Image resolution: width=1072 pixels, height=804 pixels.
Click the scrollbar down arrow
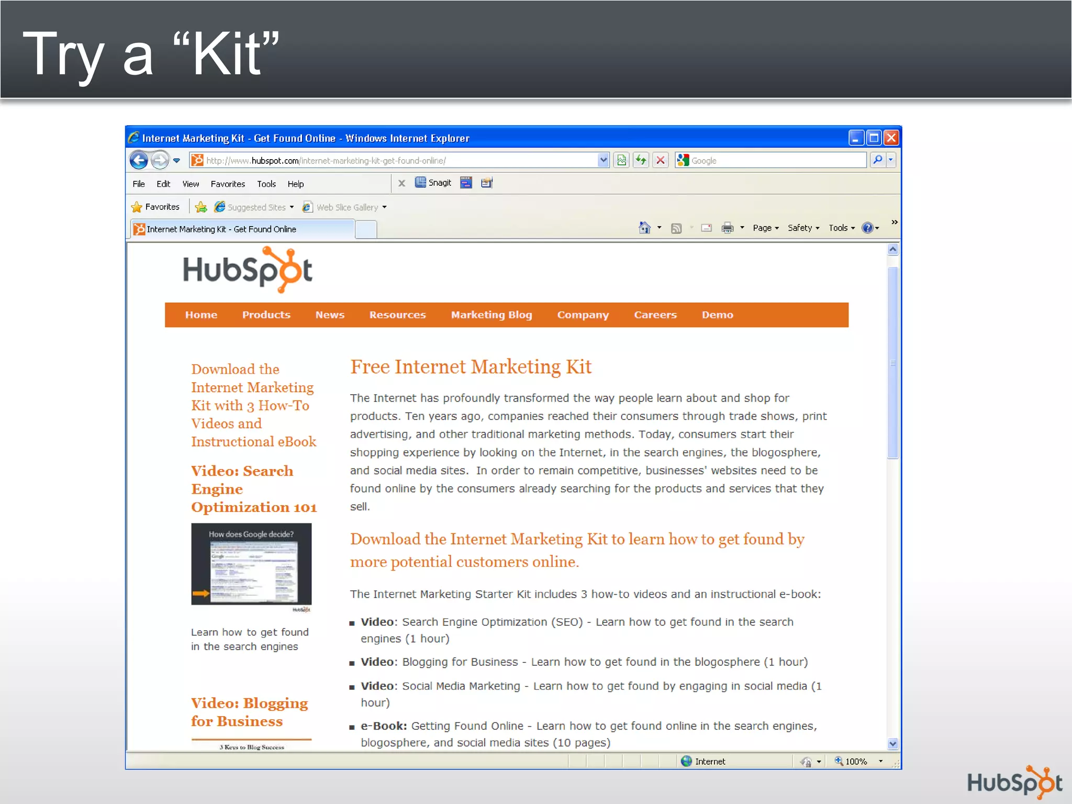(893, 744)
